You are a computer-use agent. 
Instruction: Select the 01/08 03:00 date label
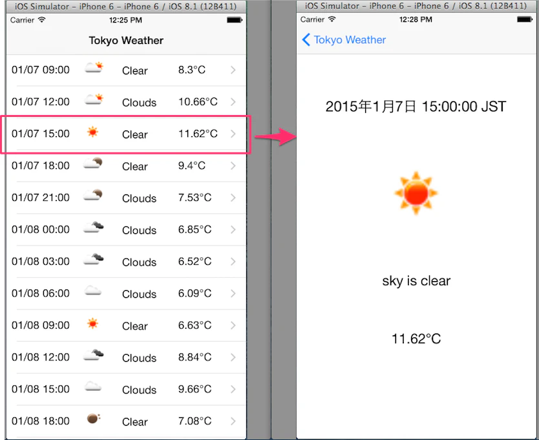pyautogui.click(x=41, y=261)
